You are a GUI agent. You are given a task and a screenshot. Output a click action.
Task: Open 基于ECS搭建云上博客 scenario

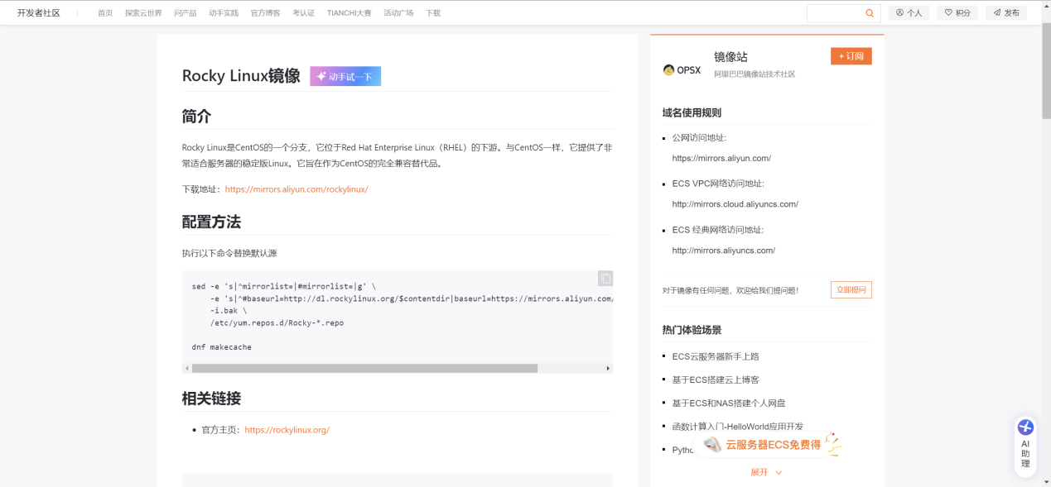tap(716, 380)
